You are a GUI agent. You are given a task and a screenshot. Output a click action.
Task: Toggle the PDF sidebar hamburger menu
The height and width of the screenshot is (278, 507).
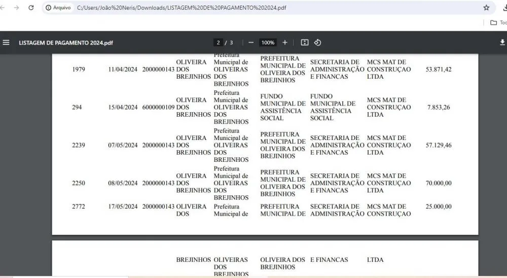6,43
